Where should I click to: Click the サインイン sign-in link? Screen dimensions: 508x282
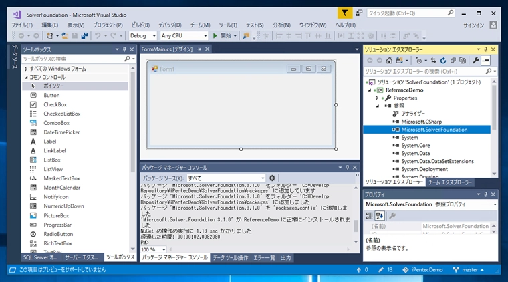tap(473, 25)
